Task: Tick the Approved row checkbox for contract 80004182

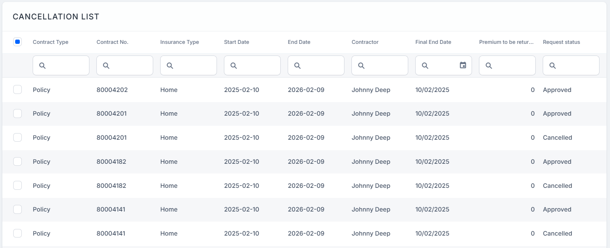Action: 17,161
